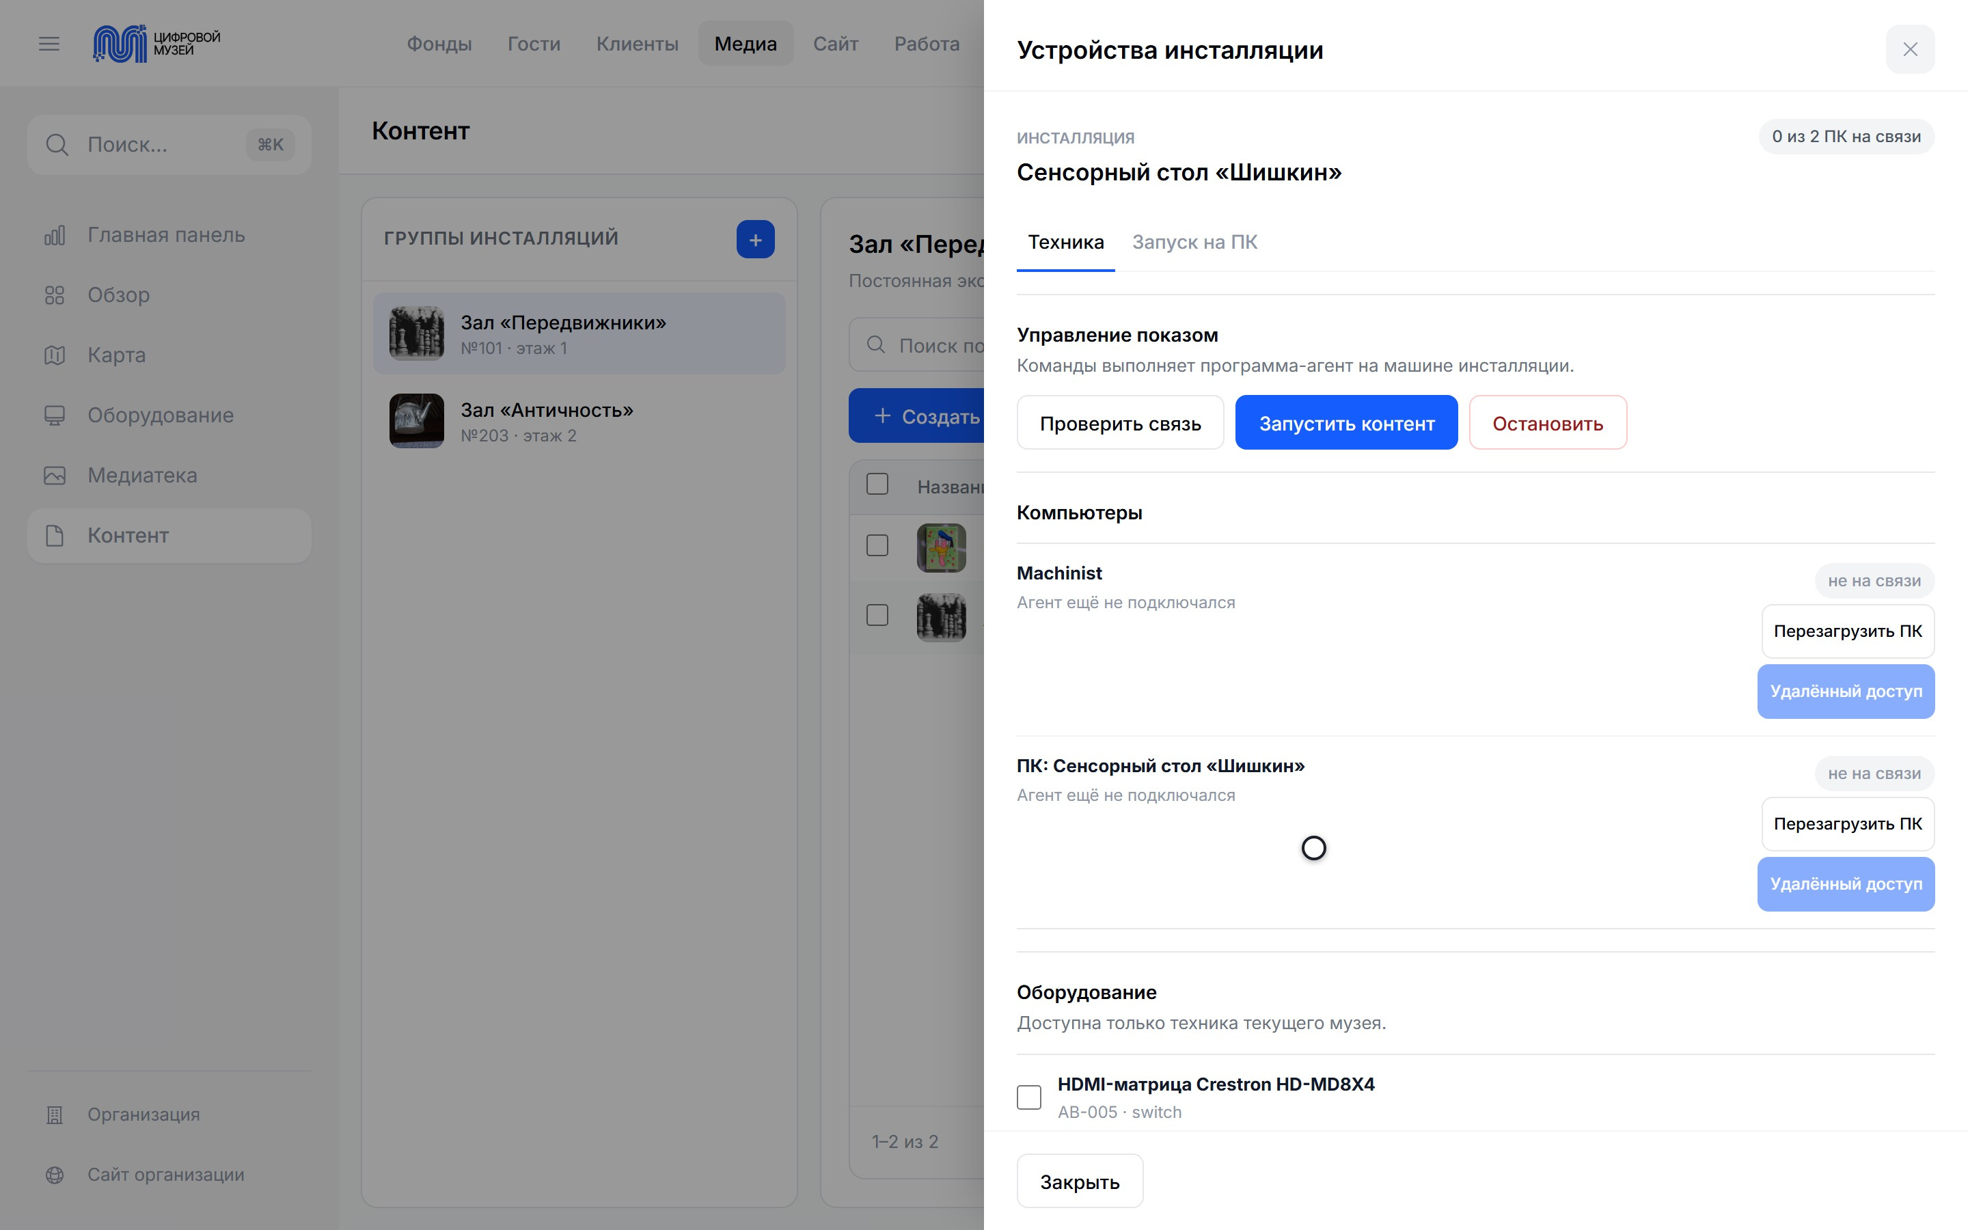The height and width of the screenshot is (1230, 1968).
Task: Check the first content row checkbox
Action: [x=877, y=546]
